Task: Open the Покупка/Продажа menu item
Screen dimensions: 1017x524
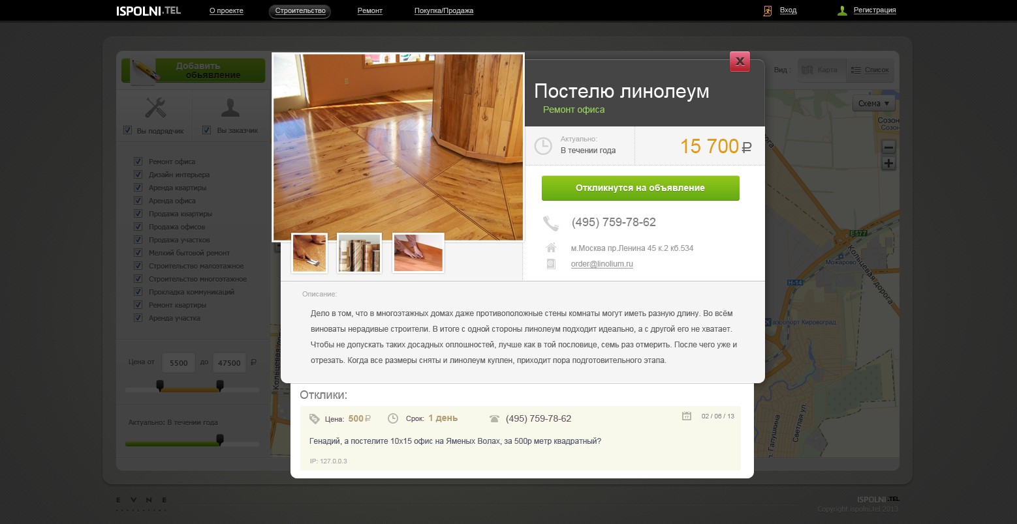Action: [444, 11]
